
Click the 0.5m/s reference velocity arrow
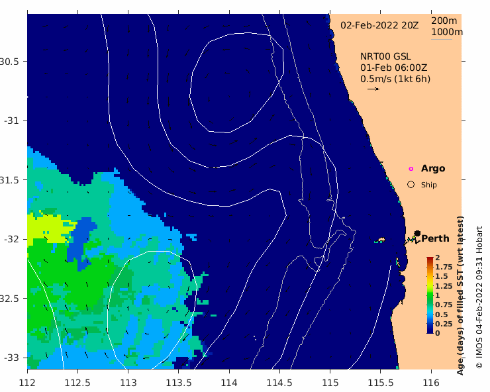pyautogui.click(x=373, y=89)
